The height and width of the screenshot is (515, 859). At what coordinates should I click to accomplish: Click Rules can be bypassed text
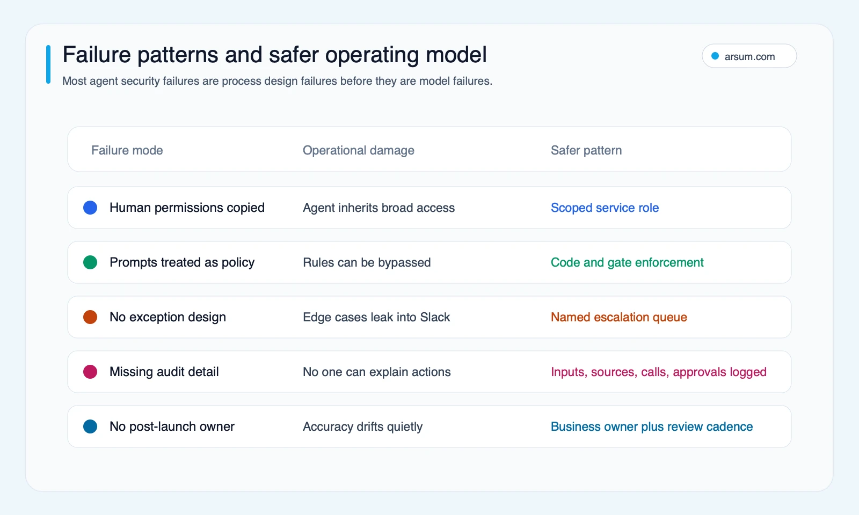tap(367, 262)
